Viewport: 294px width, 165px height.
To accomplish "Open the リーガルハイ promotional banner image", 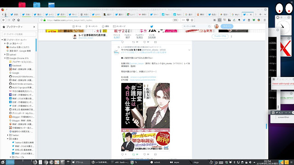I will tap(146, 141).
